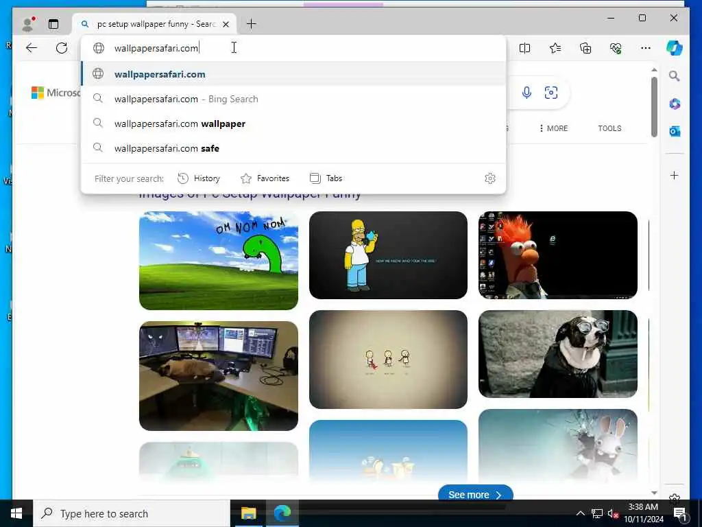
Task: Click the page vertical scrollbar thumb
Action: (x=654, y=106)
